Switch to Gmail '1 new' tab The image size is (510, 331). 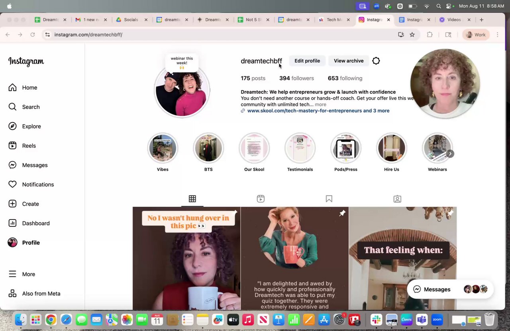tap(91, 19)
